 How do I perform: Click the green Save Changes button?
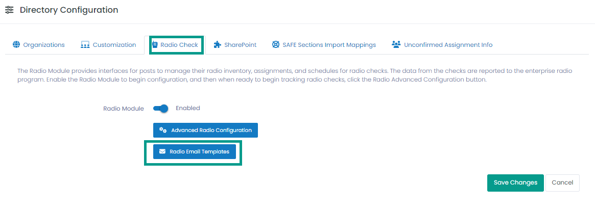pyautogui.click(x=515, y=183)
